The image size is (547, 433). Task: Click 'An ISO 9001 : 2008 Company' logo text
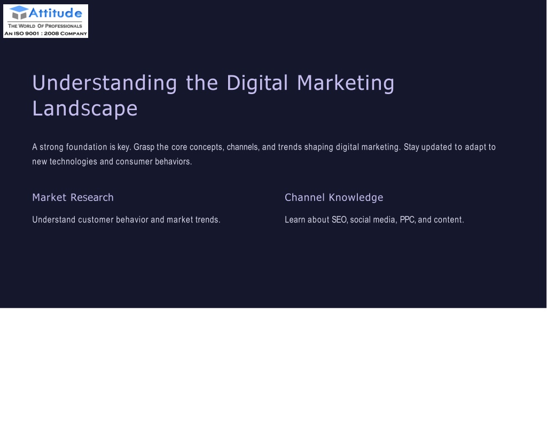coord(46,34)
